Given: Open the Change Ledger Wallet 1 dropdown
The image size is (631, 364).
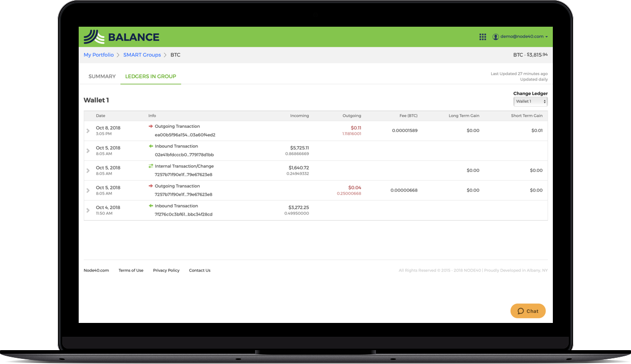Looking at the screenshot, I should (x=530, y=102).
